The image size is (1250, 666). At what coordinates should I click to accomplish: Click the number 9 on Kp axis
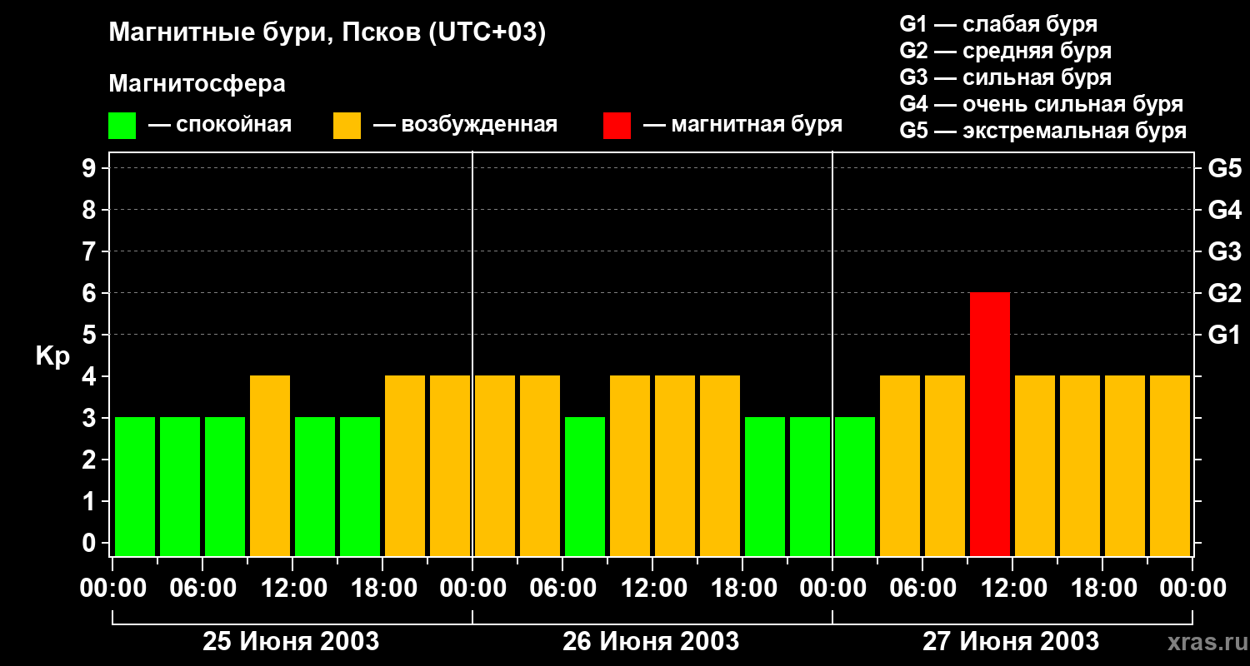[90, 168]
